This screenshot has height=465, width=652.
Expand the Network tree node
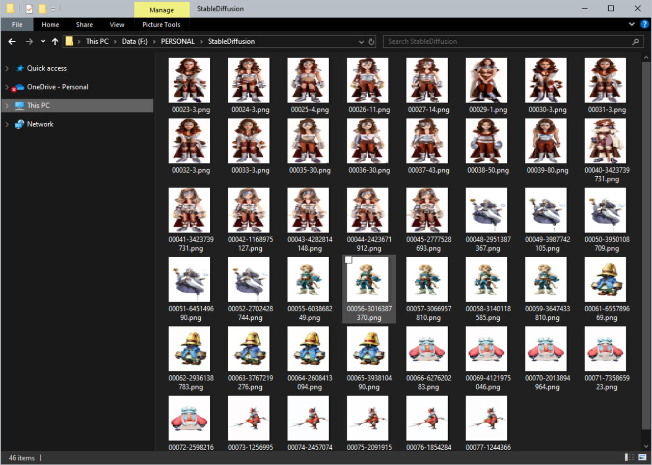(x=7, y=124)
